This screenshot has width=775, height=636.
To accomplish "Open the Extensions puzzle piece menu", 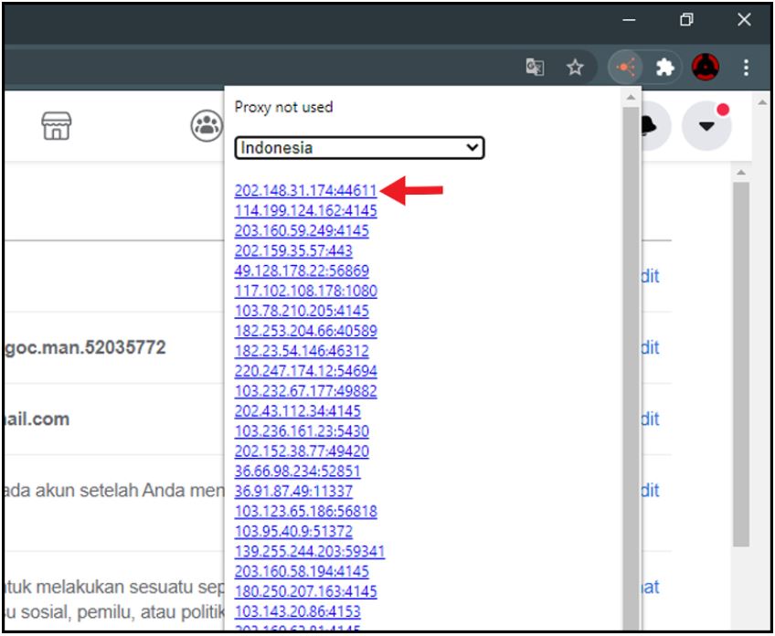I will (664, 67).
